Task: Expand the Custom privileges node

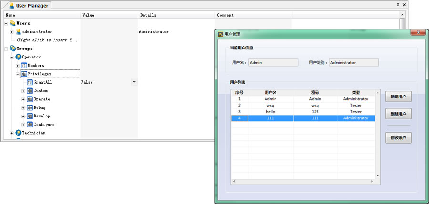Action: [x=23, y=91]
